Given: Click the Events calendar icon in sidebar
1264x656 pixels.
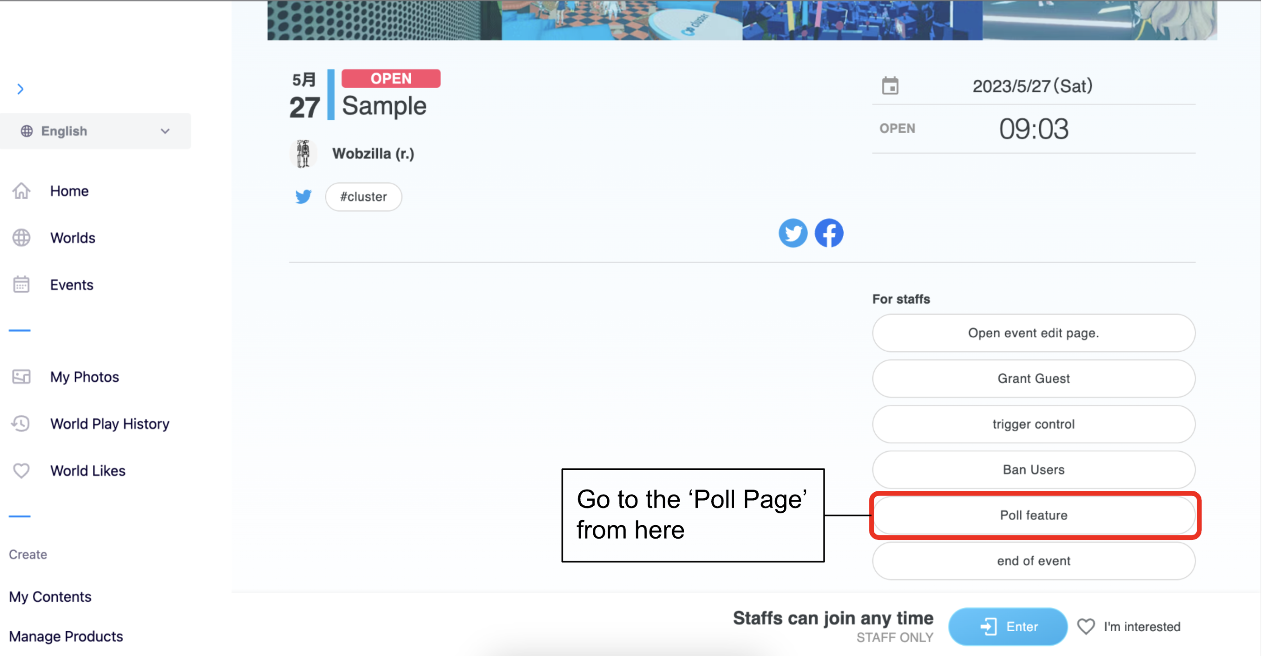Looking at the screenshot, I should (x=22, y=284).
